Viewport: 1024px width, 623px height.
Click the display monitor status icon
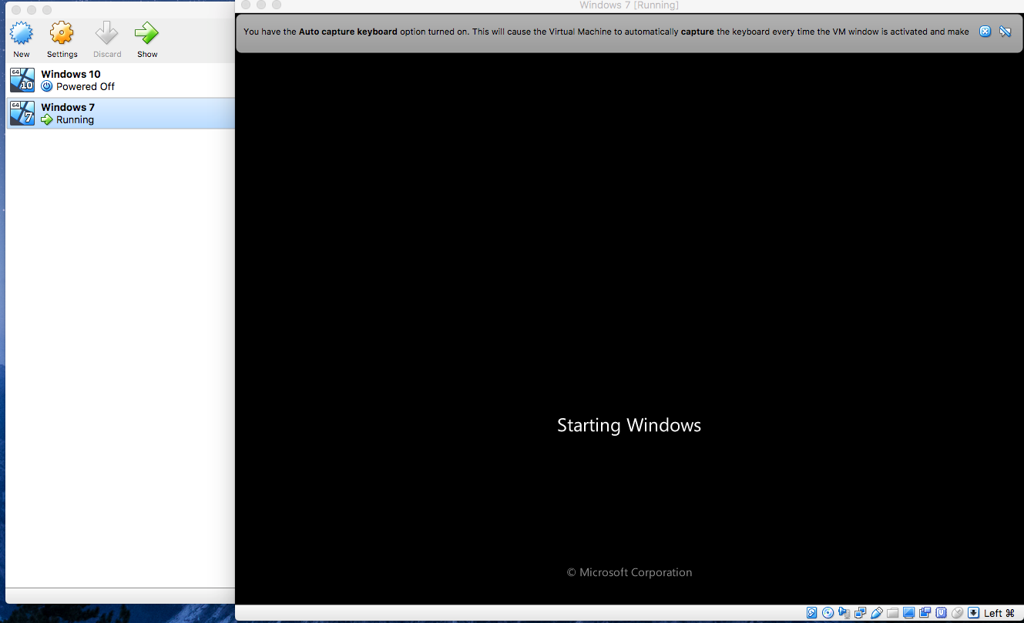pos(908,613)
